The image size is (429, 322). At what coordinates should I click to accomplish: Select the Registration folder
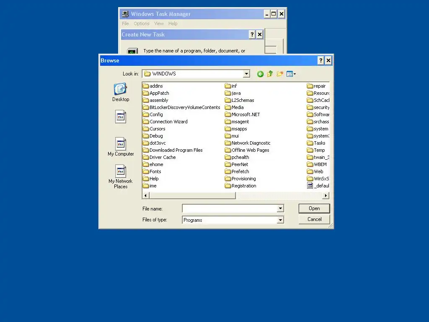coord(240,186)
